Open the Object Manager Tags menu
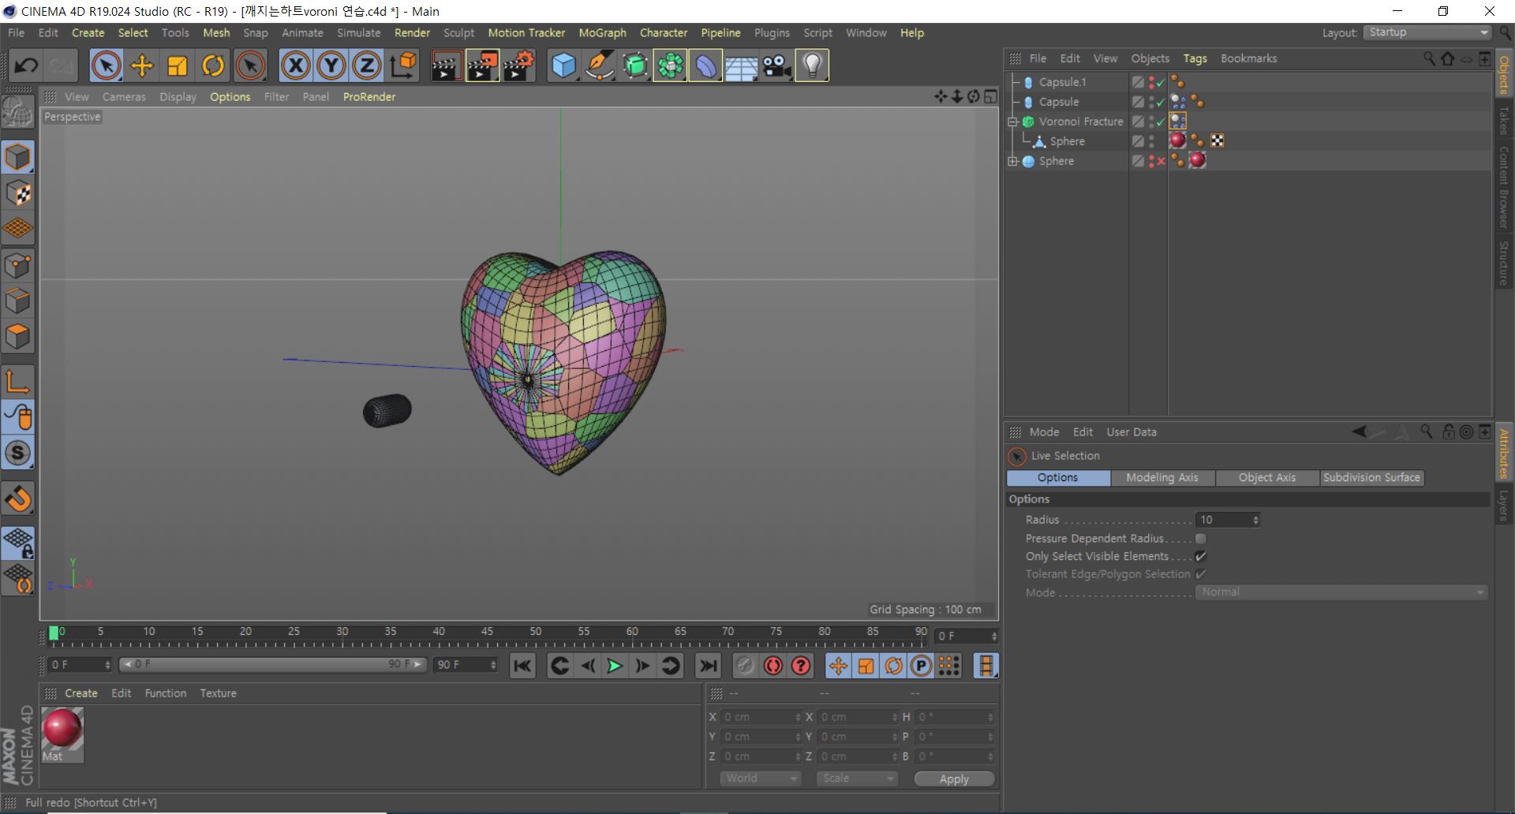 [1195, 58]
